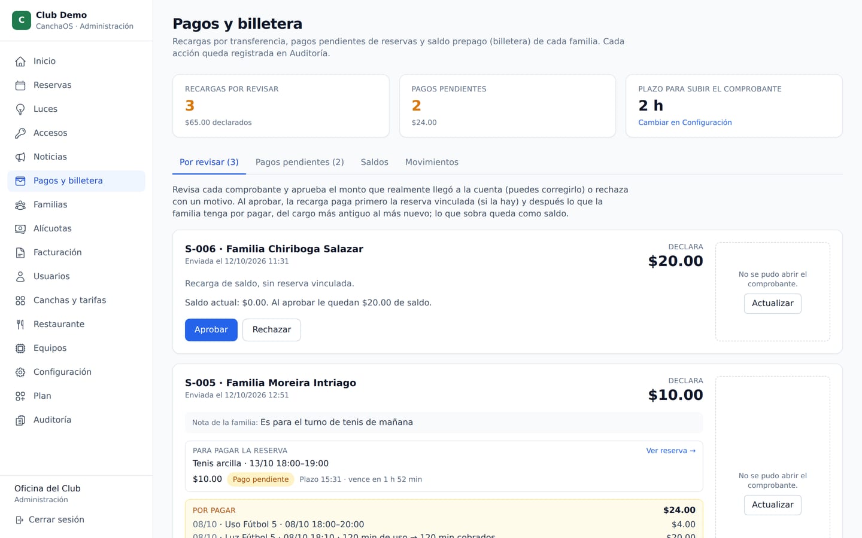Click the Accesos key icon
This screenshot has height=538, width=862.
[20, 133]
